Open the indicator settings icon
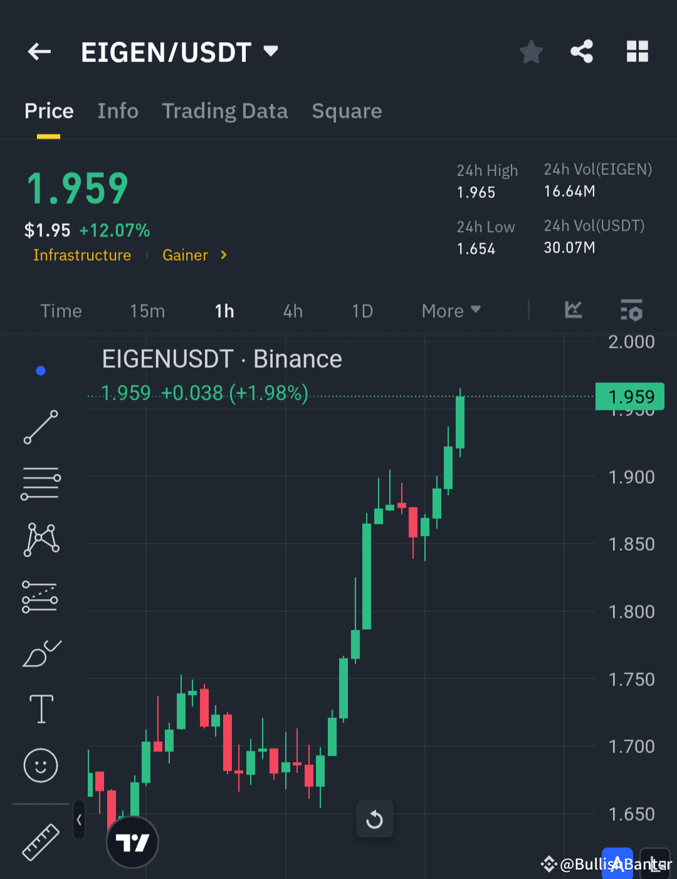 [x=631, y=310]
